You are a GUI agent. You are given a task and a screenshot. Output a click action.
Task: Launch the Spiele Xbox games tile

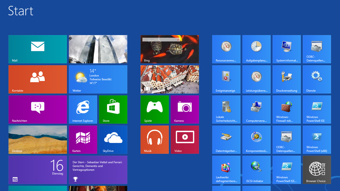click(155, 110)
